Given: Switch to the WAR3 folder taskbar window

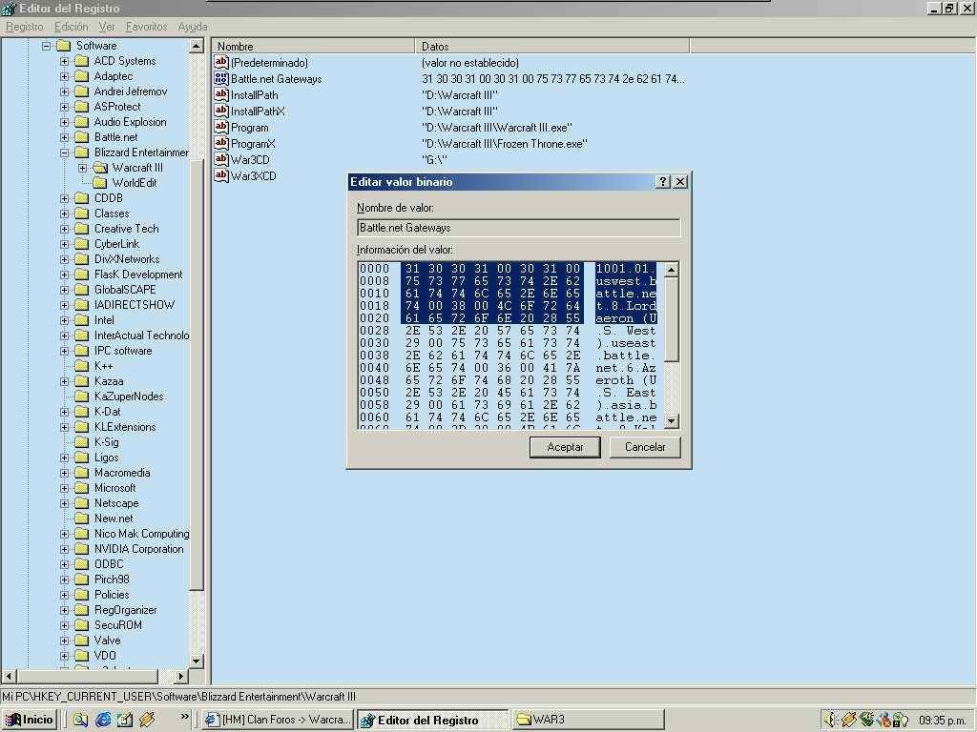Looking at the screenshot, I should click(588, 720).
